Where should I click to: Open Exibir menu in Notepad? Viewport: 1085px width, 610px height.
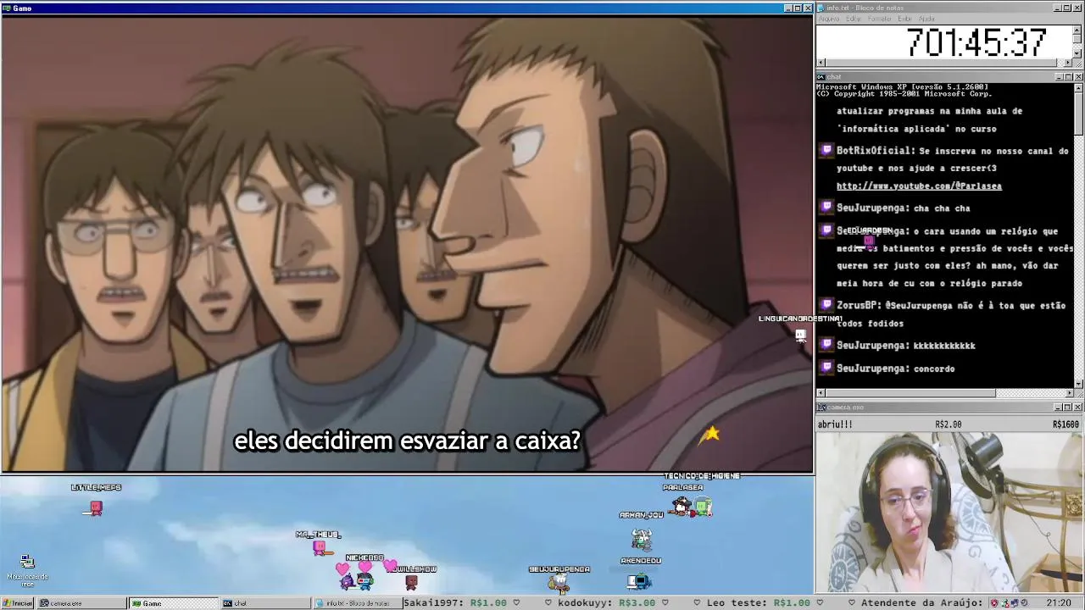[904, 19]
